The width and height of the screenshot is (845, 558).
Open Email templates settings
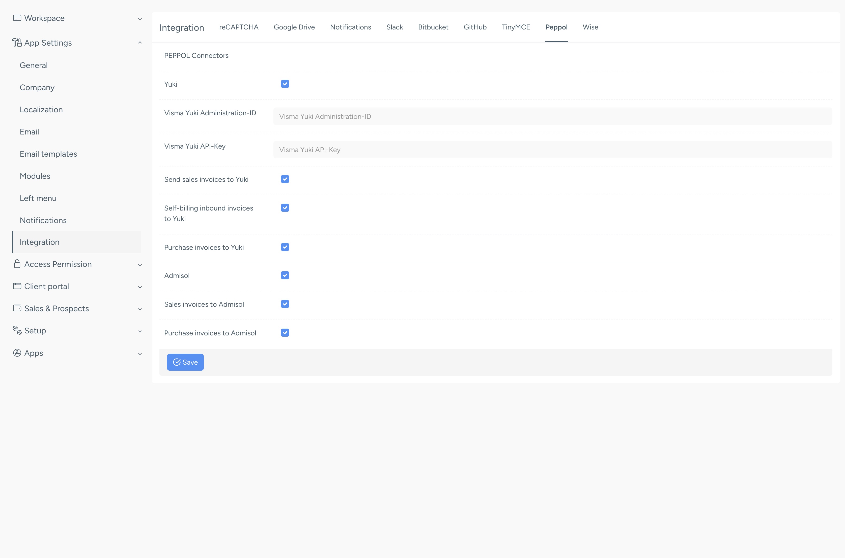point(48,154)
